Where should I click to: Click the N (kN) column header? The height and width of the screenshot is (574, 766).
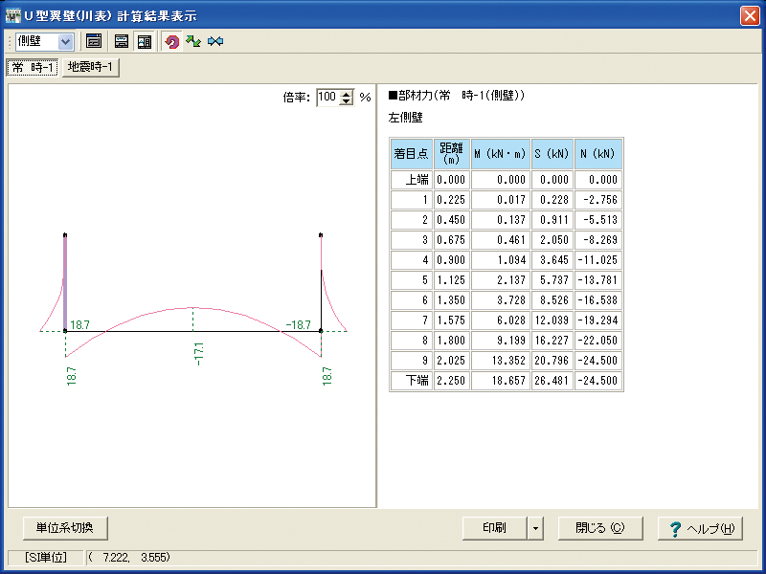tap(597, 154)
